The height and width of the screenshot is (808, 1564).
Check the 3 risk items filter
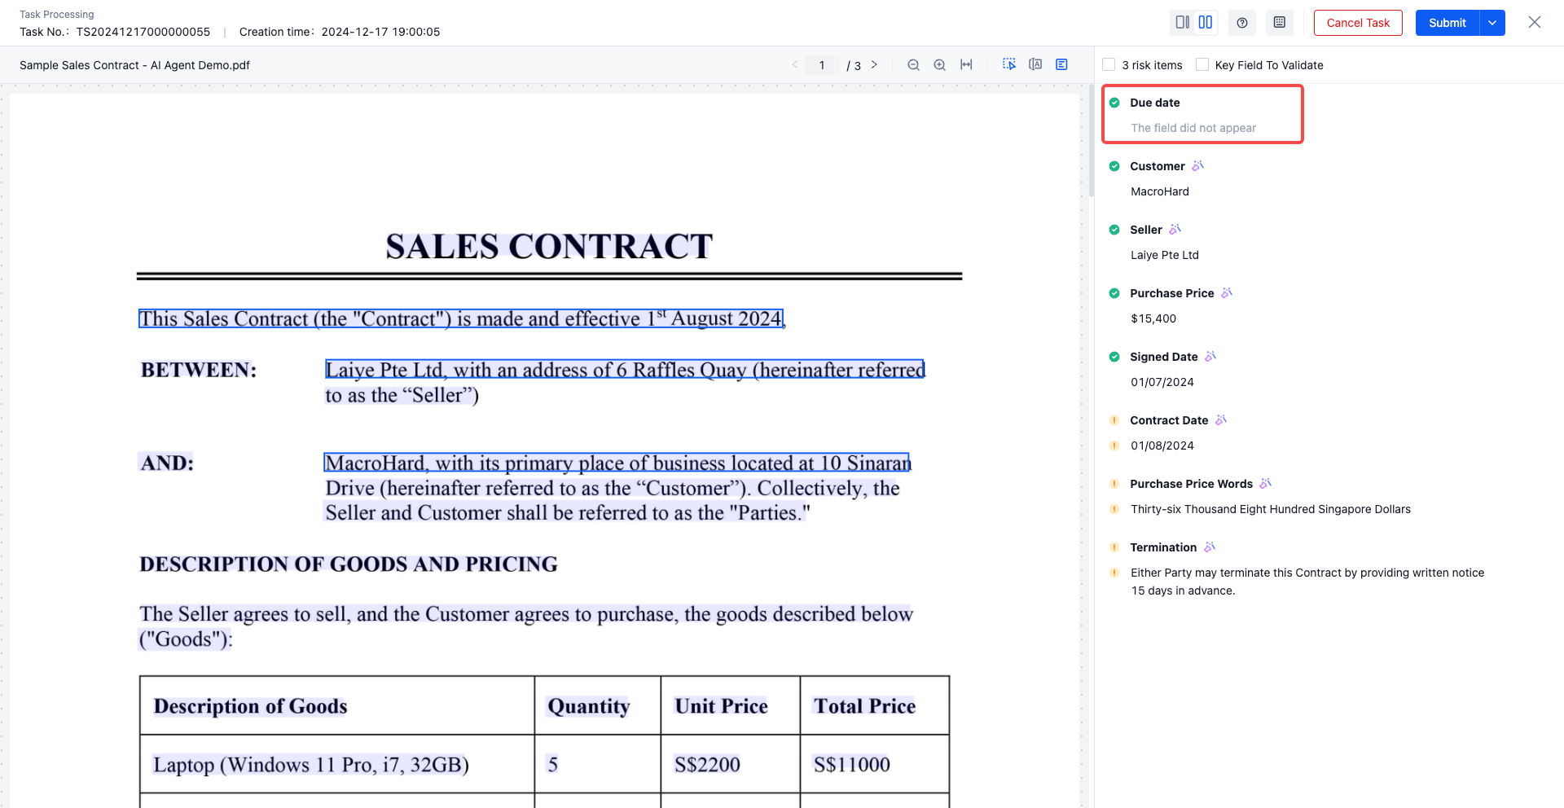(1109, 64)
